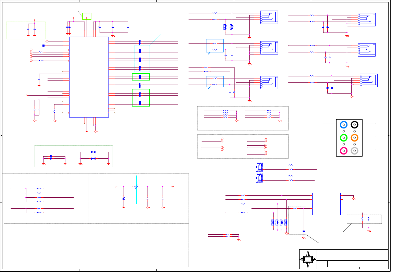Select the small blue chip beside the title block
The width and height of the screenshot is (393, 272).
point(326,204)
